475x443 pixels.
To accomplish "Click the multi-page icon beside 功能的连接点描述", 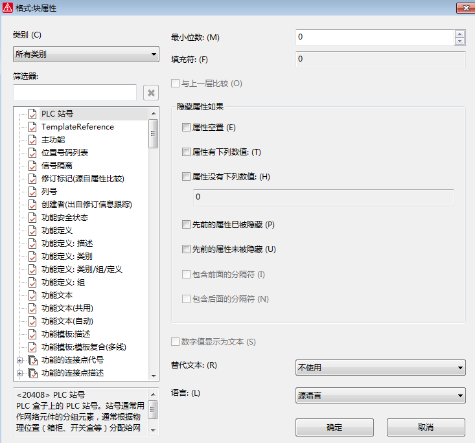I will tap(32, 373).
